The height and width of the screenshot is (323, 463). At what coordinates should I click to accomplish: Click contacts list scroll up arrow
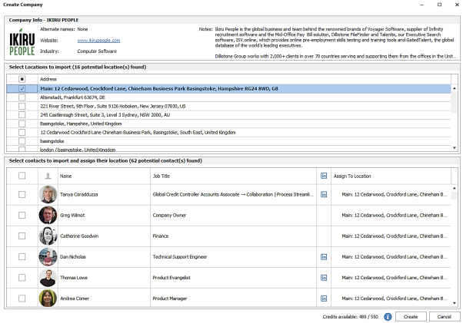(455, 188)
